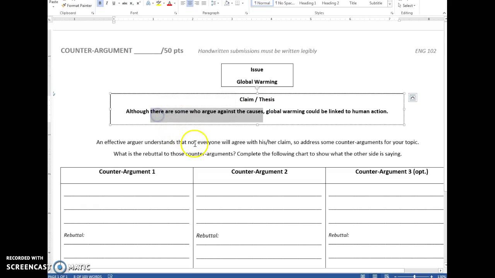Open the Font dialog launcher
Image resolution: width=495 pixels, height=278 pixels.
176,13
